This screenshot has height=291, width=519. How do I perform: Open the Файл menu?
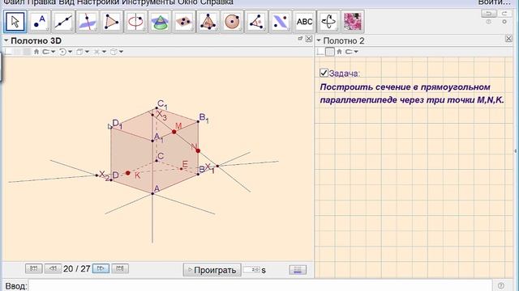[15, 2]
